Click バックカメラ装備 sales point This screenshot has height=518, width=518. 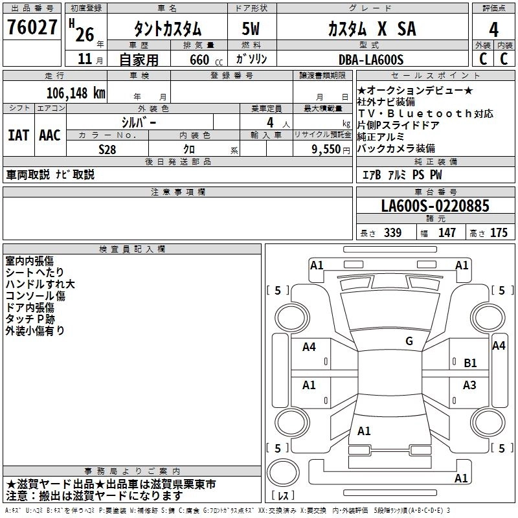pyautogui.click(x=396, y=148)
